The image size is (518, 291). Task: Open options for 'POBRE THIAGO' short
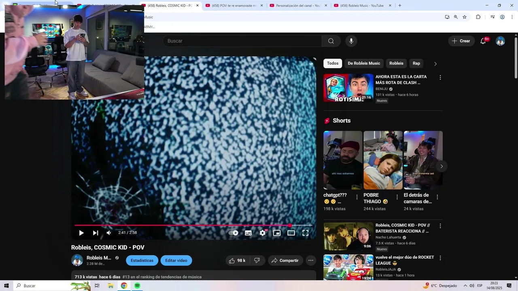pos(397,197)
